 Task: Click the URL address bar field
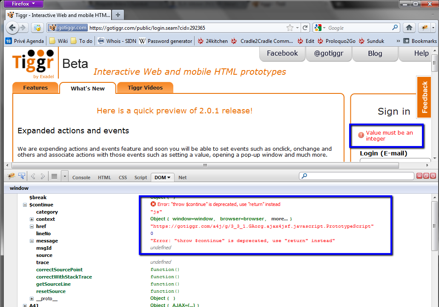186,28
